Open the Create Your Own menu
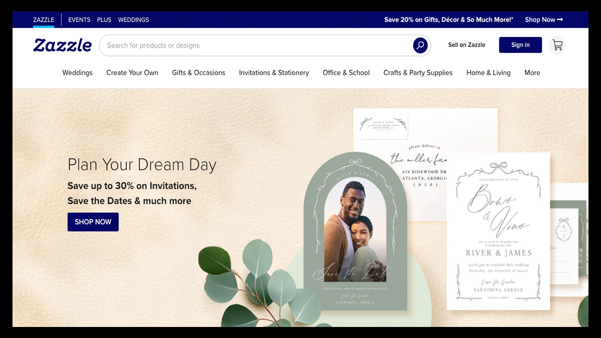The image size is (601, 338). (132, 73)
